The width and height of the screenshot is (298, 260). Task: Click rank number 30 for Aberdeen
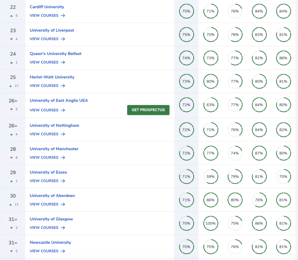(x=13, y=196)
